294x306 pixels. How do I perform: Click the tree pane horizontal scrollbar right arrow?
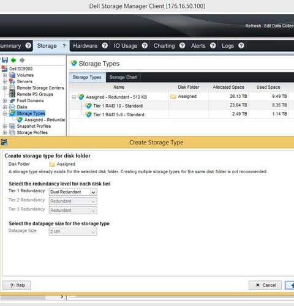point(62,297)
